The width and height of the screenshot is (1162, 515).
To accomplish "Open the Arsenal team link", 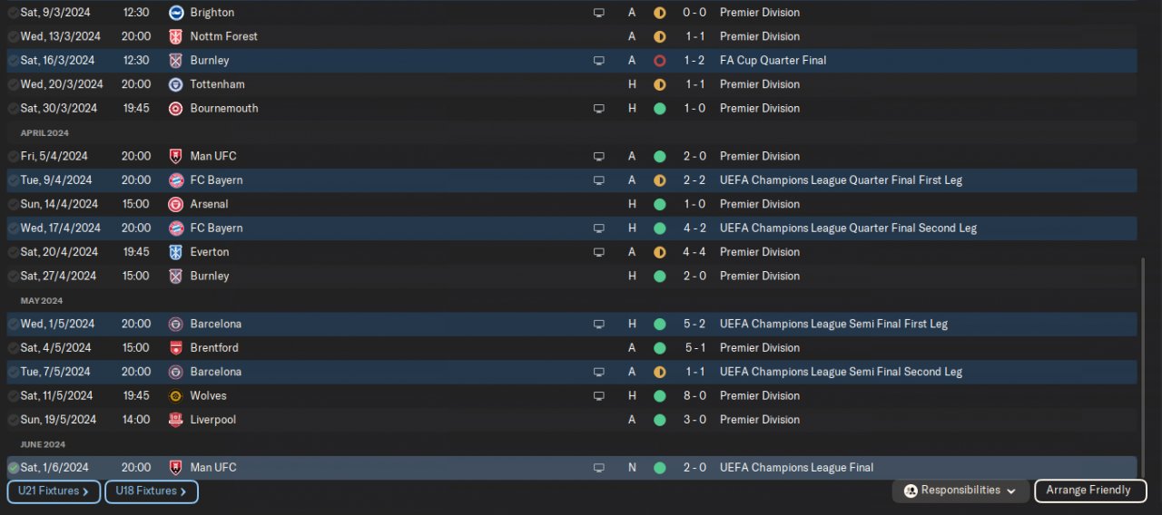I will point(209,204).
